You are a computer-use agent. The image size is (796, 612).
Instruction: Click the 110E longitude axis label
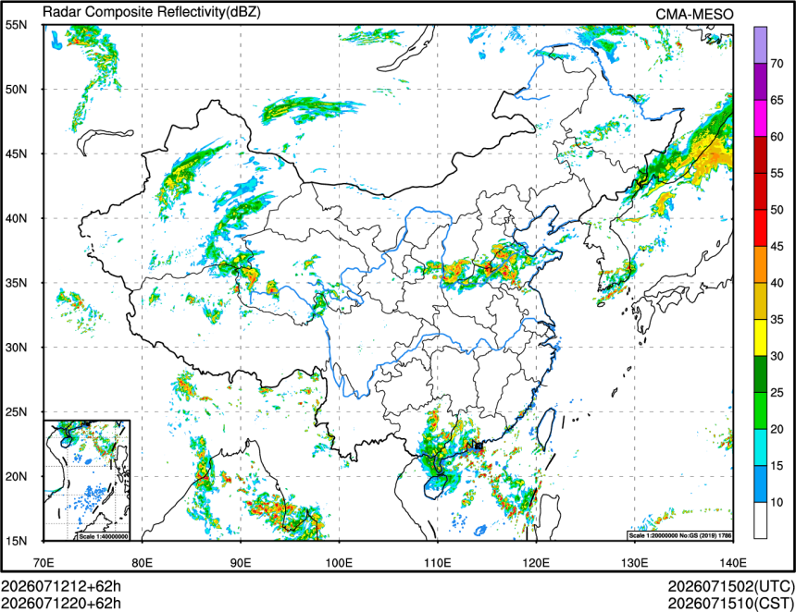coord(438,562)
